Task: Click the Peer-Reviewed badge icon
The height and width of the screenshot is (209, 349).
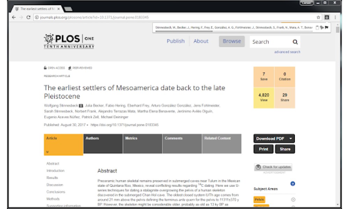Action: coord(70,68)
